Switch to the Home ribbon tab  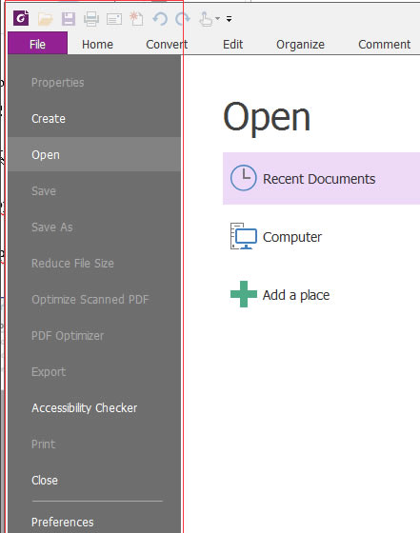[x=97, y=44]
